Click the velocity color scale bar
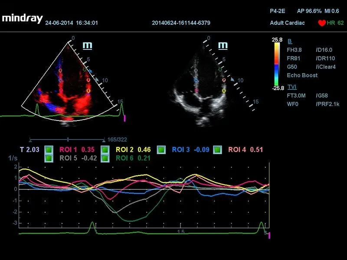This screenshot has height=260, width=347. [x=276, y=64]
